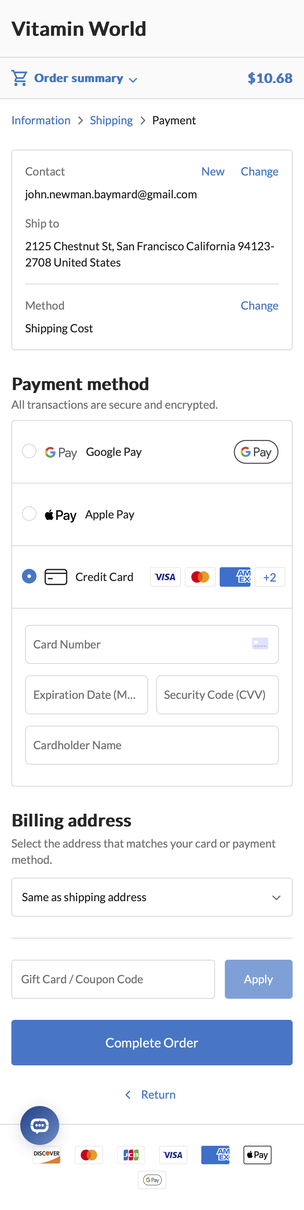Click Change next to Method

click(259, 305)
